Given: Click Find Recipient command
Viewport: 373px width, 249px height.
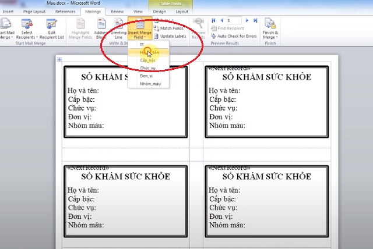Looking at the screenshot, I should click(227, 29).
